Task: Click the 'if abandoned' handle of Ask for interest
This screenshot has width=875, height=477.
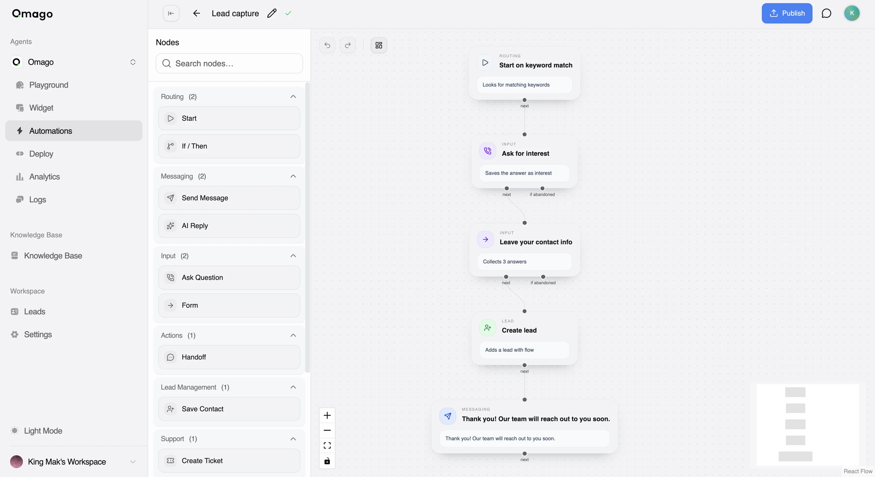Action: [542, 188]
